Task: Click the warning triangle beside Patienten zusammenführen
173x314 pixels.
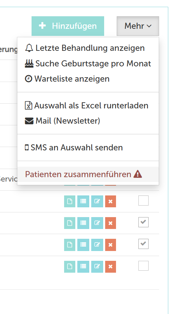Action: 138,174
